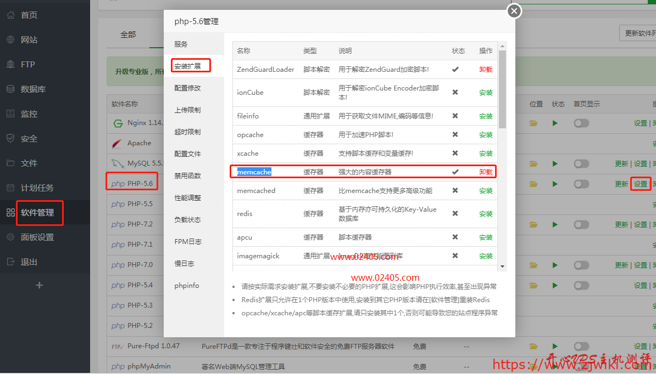The width and height of the screenshot is (656, 374).
Task: Click play icon in PHP-7.2 row
Action: tap(555, 225)
